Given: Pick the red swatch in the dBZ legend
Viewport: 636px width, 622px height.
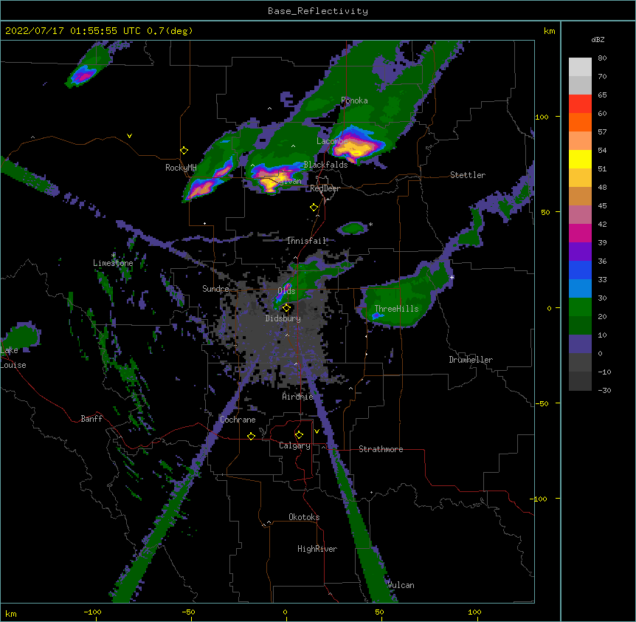Looking at the screenshot, I should pos(580,103).
